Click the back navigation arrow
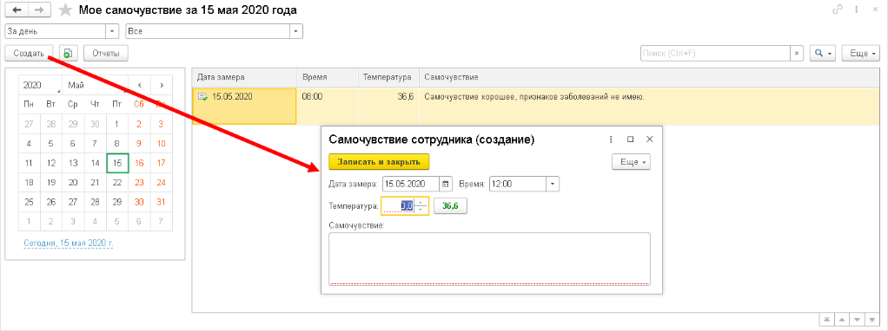 pos(17,10)
